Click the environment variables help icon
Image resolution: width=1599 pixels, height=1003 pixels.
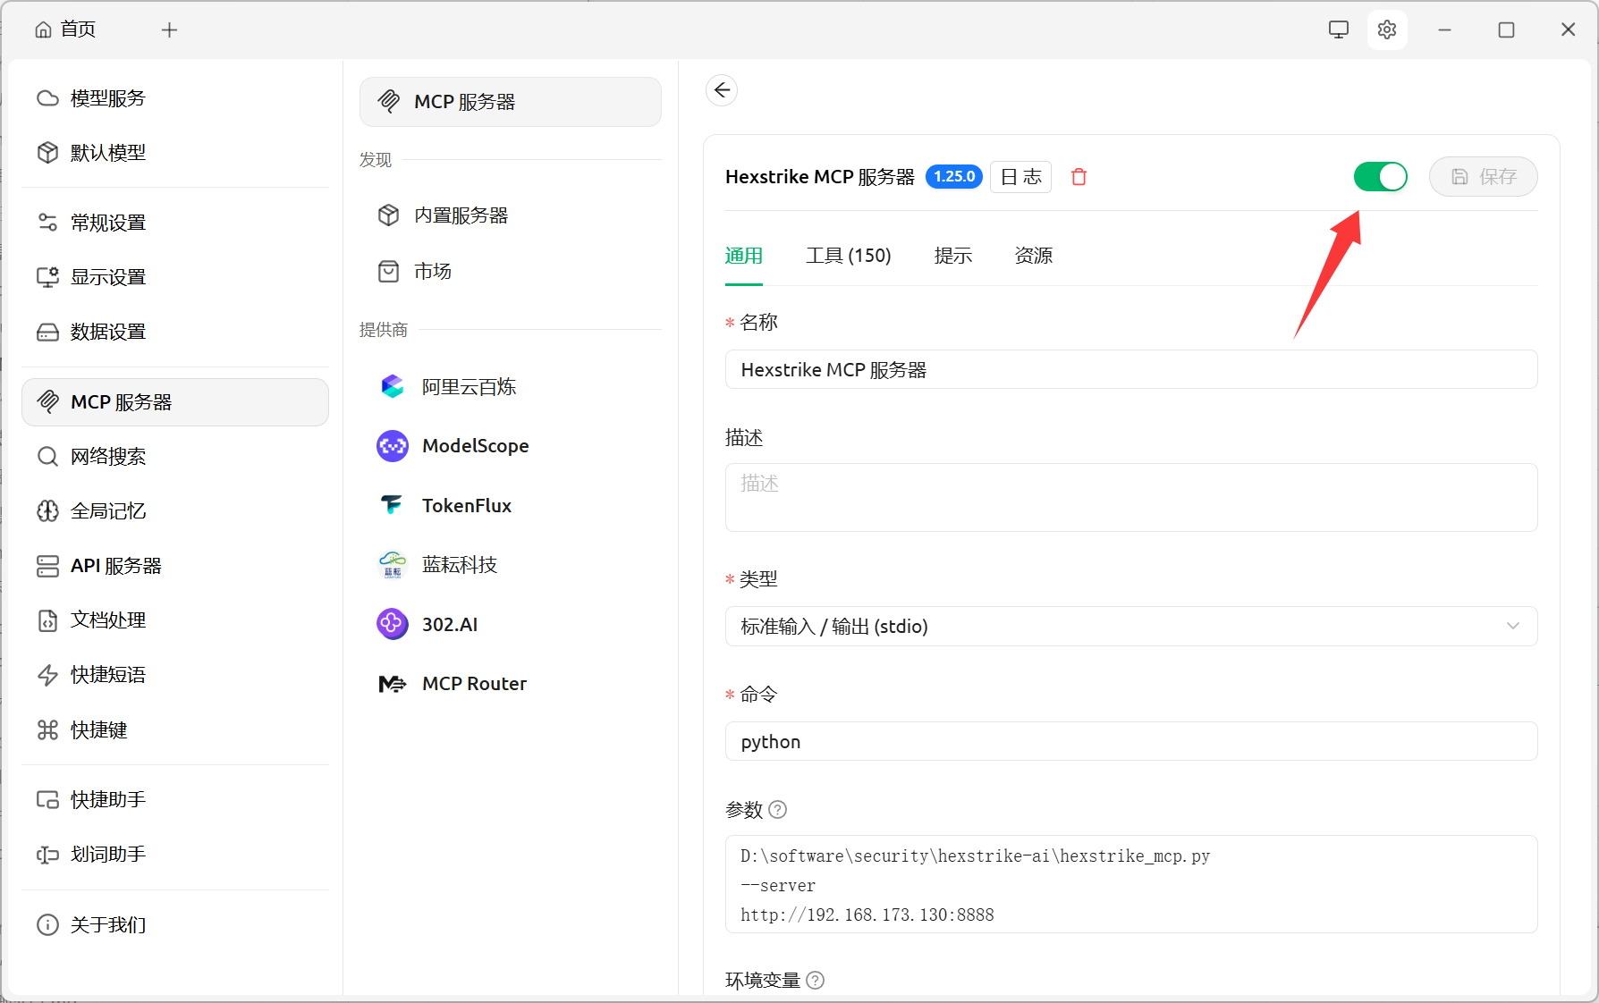pos(815,981)
